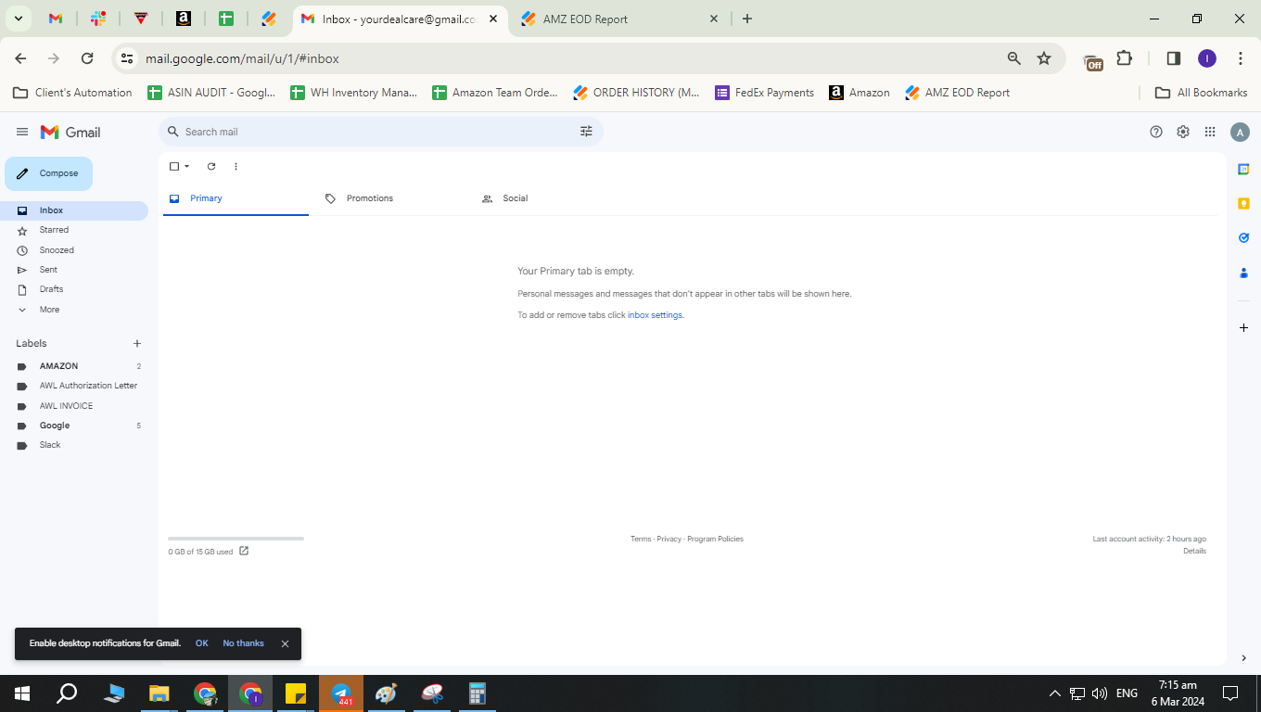Open account activity Details link
1261x712 pixels.
coord(1194,551)
